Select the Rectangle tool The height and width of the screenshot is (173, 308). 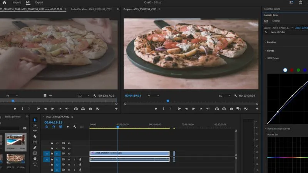pos(35,153)
